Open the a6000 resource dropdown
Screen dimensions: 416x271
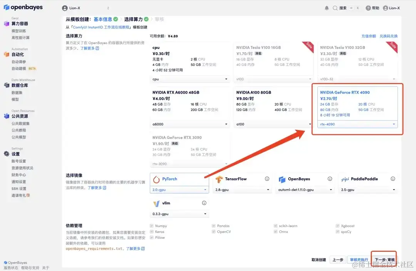[190, 124]
